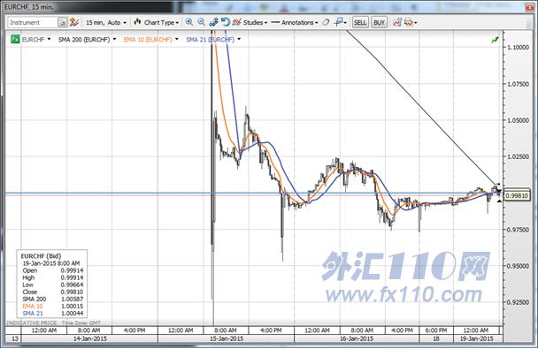Click the SELL button
This screenshot has width=538, height=349.
[x=360, y=23]
